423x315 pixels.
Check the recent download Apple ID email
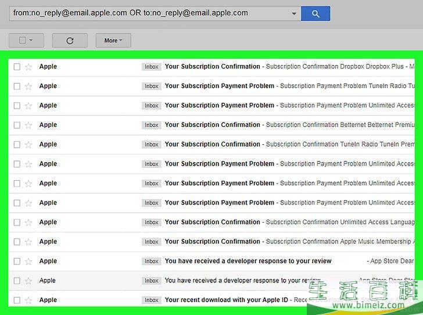point(17,300)
